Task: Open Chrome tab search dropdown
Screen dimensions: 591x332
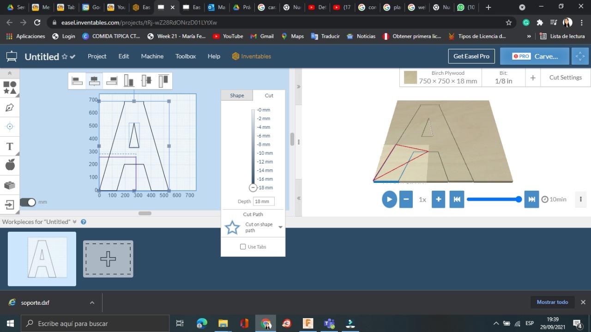Action: click(522, 7)
